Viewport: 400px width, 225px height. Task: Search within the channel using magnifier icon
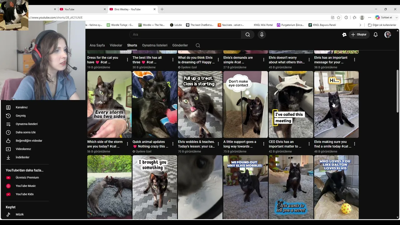(x=198, y=45)
